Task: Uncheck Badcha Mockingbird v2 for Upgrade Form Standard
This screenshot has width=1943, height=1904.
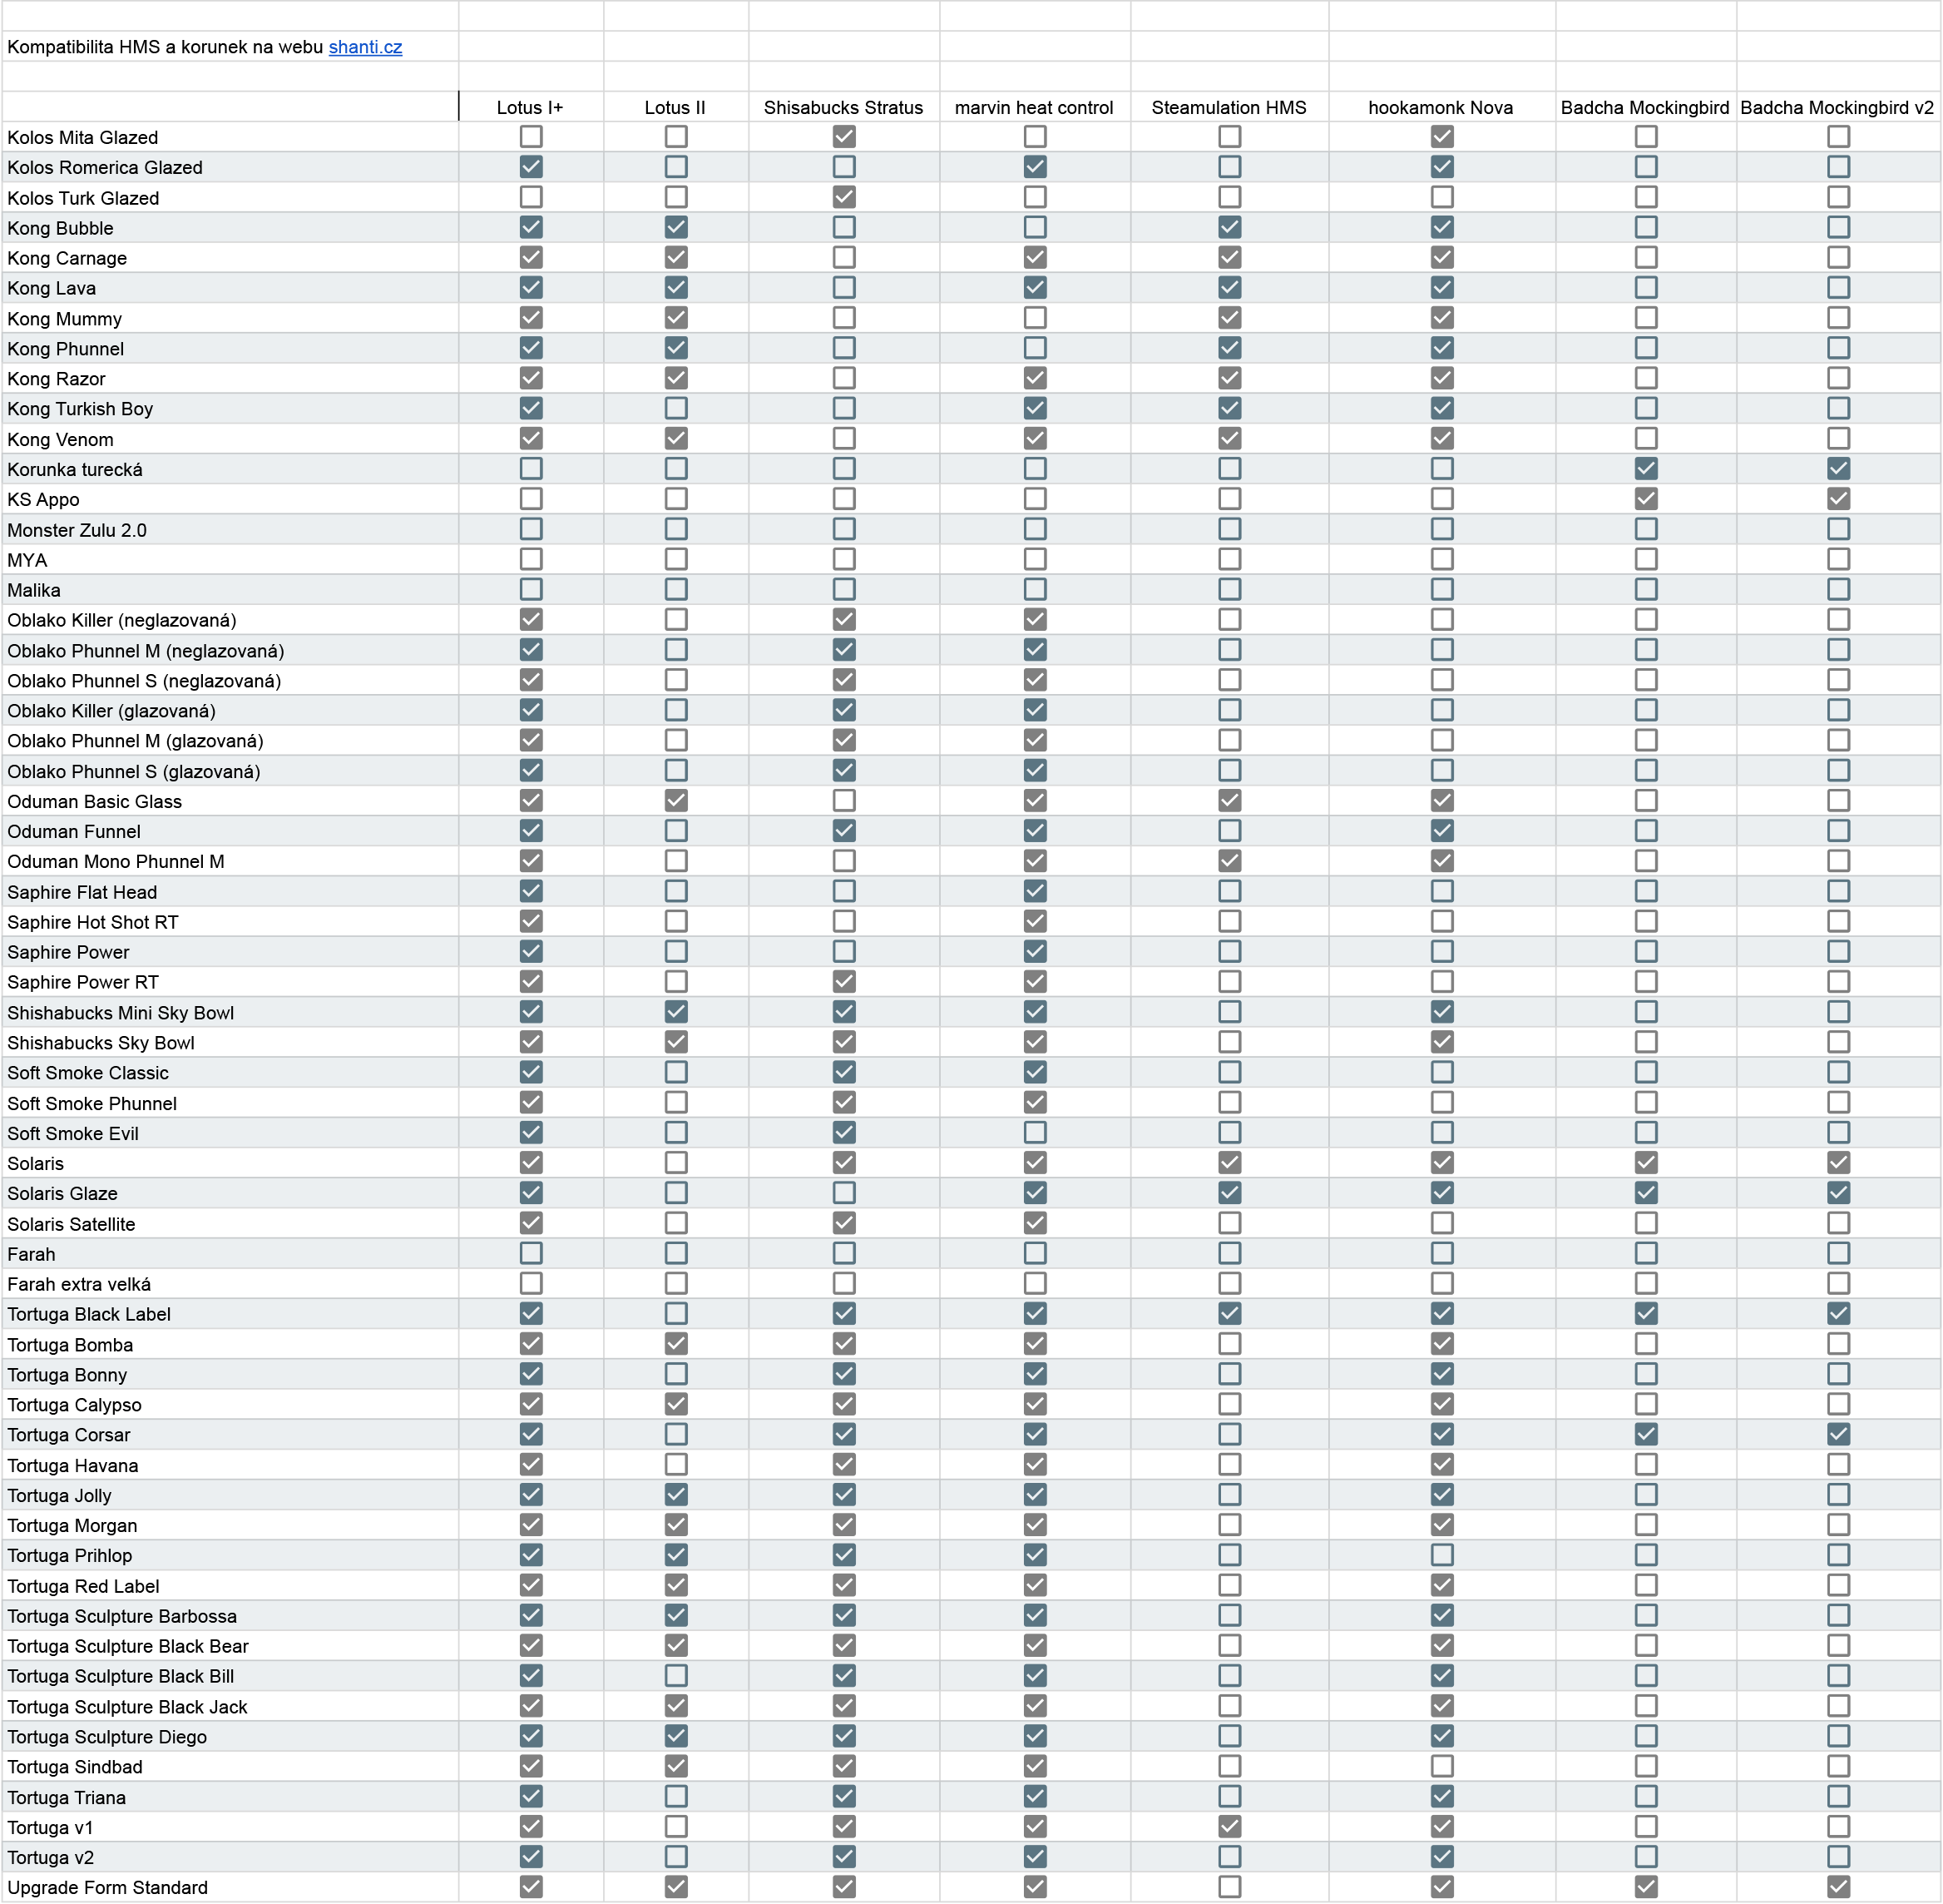Action: (x=1837, y=1886)
